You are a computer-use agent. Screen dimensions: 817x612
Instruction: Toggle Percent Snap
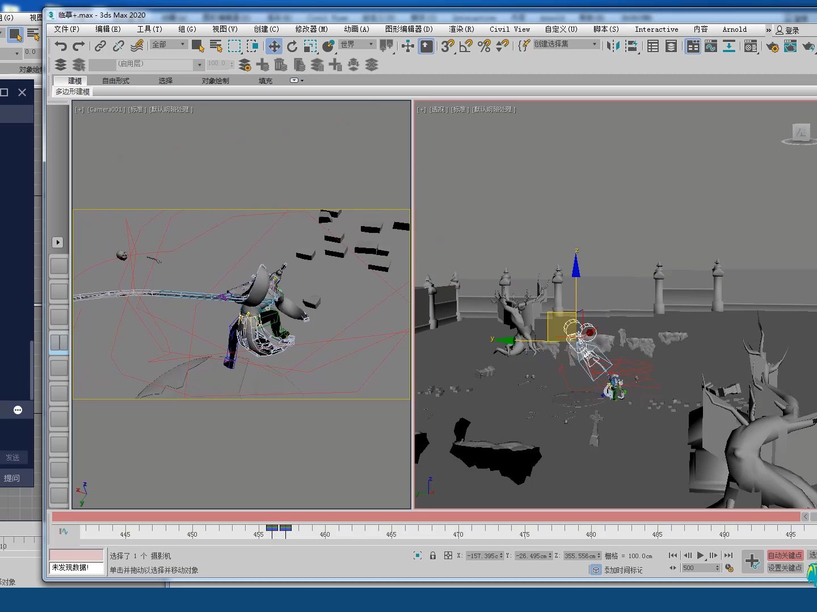[x=484, y=46]
